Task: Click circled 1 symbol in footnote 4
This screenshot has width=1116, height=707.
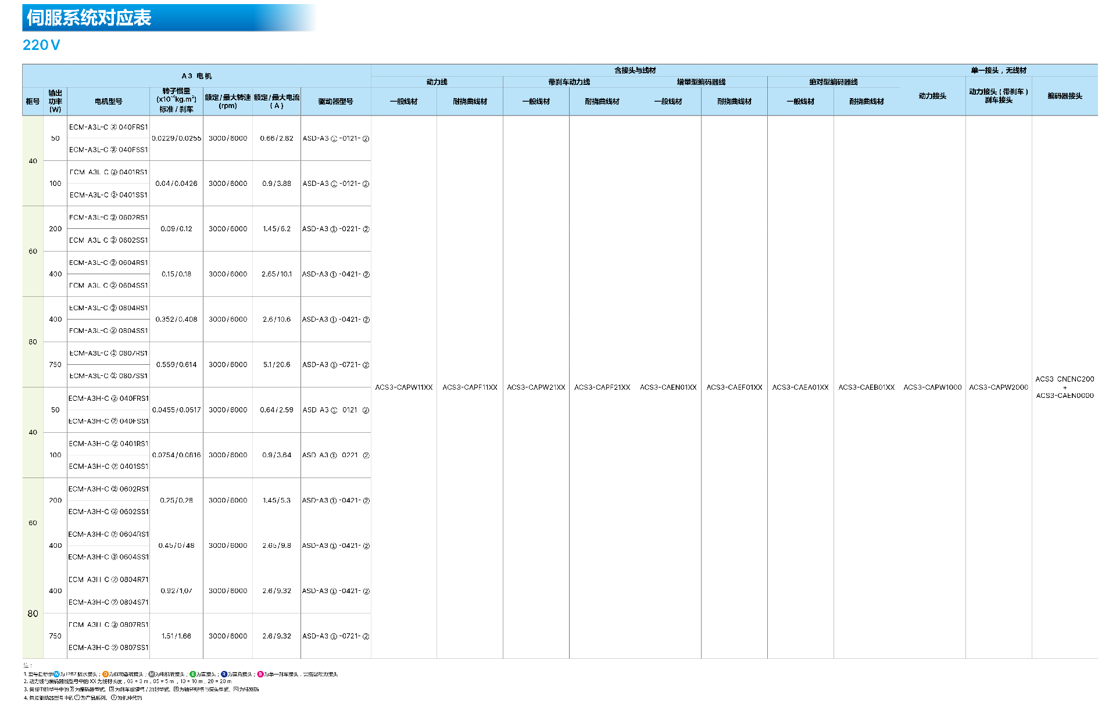Action: 77,698
